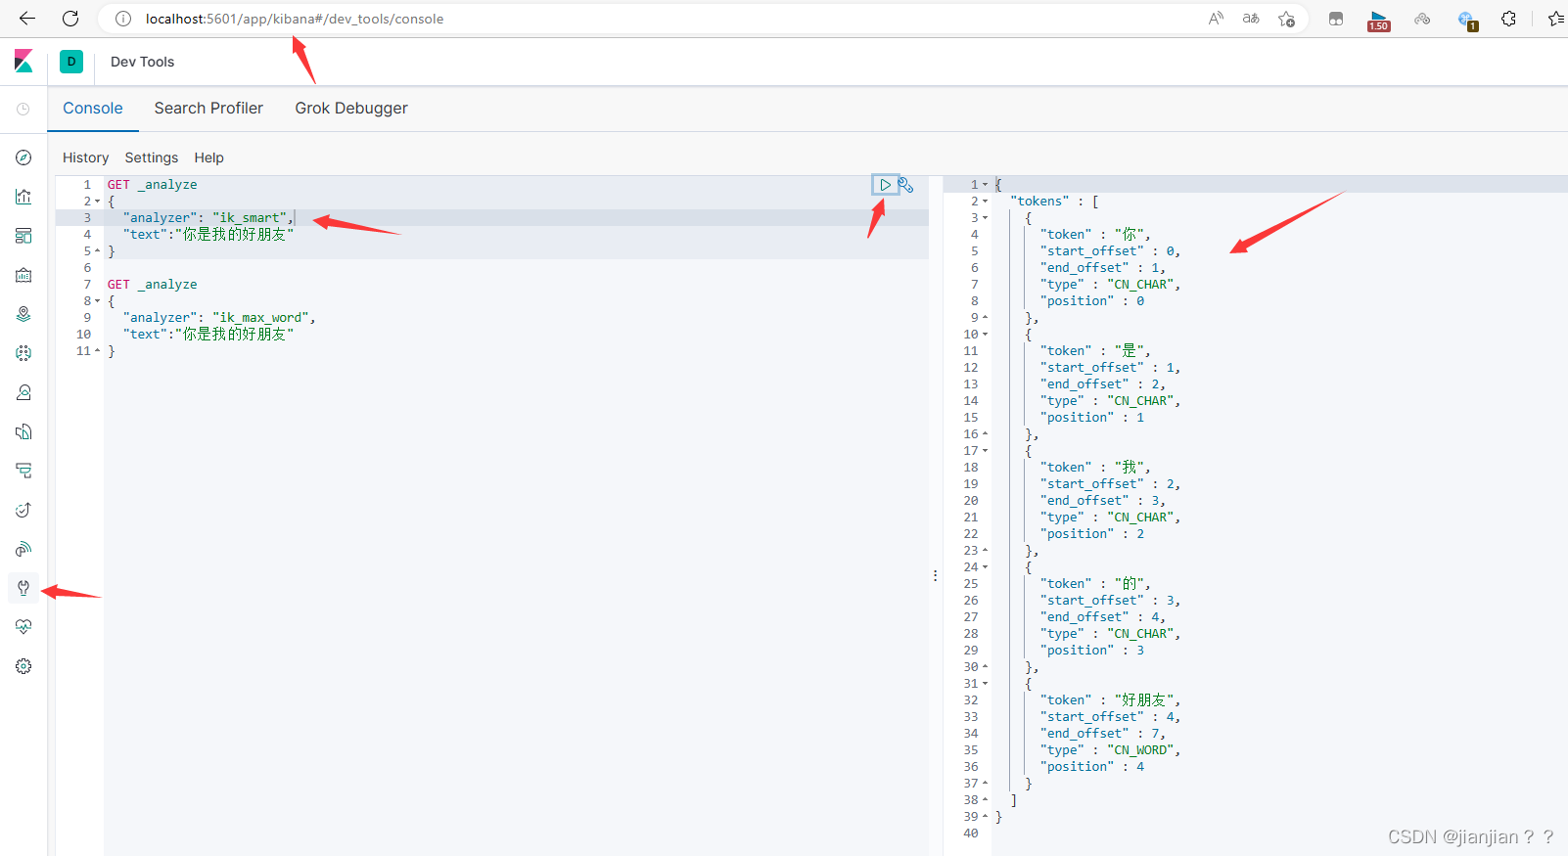The image size is (1568, 856).
Task: Open request options wrench icon
Action: tap(906, 185)
